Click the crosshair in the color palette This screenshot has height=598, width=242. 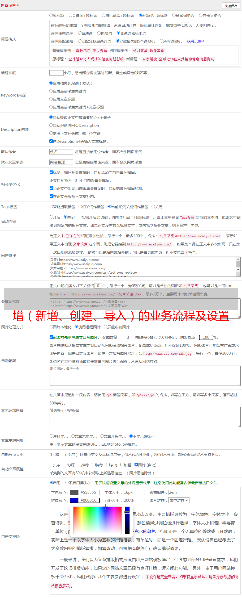(105, 507)
